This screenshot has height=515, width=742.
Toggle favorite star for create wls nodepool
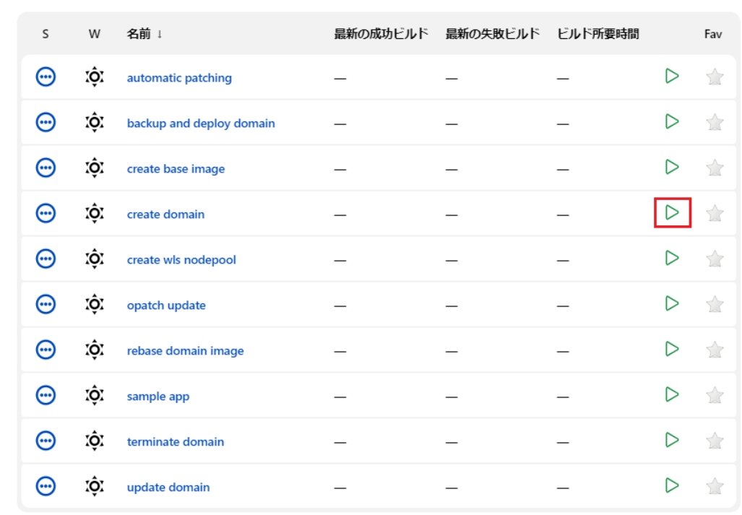point(714,259)
